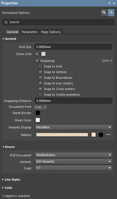The image size is (117, 199).
Task: Open the Variants Display dropdown
Action: click(x=74, y=127)
